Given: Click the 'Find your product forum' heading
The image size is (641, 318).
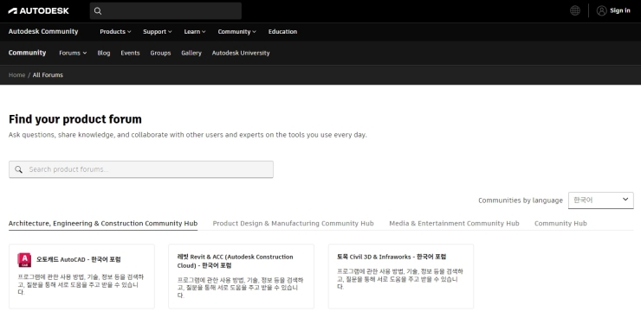Looking at the screenshot, I should [x=75, y=119].
